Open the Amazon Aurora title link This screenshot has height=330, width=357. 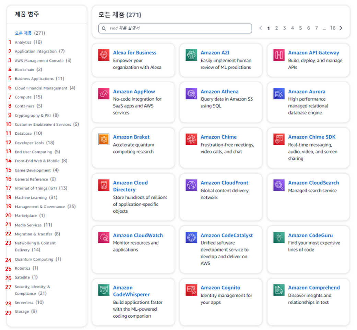coord(307,91)
